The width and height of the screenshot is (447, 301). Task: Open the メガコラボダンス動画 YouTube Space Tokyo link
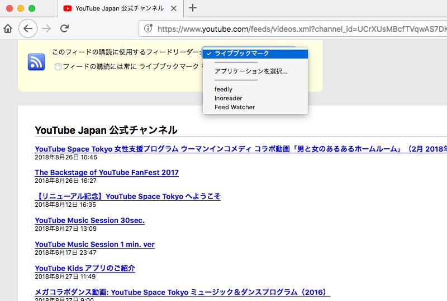click(182, 292)
